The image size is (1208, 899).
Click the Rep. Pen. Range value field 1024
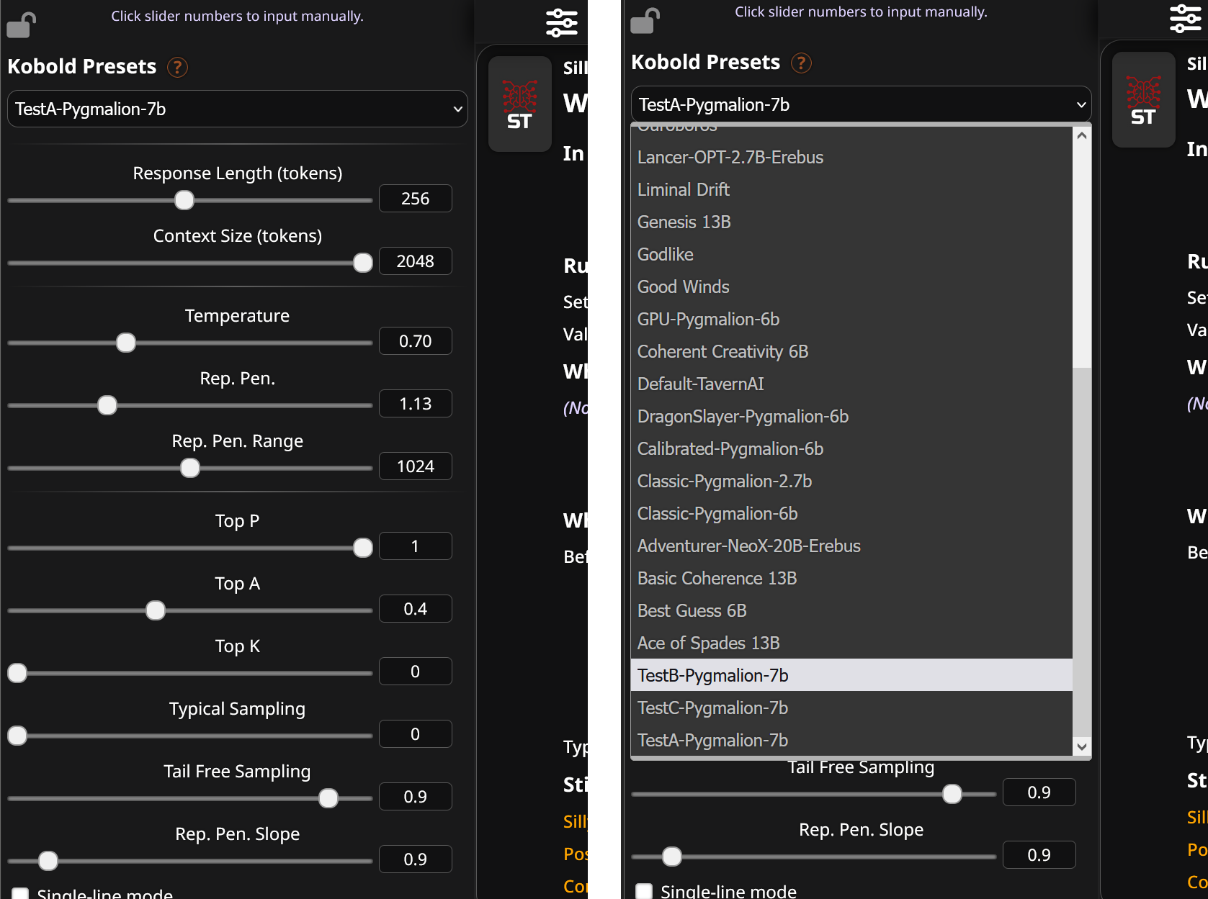(x=416, y=466)
